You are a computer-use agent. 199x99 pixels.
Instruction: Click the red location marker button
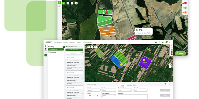[x=97, y=96]
